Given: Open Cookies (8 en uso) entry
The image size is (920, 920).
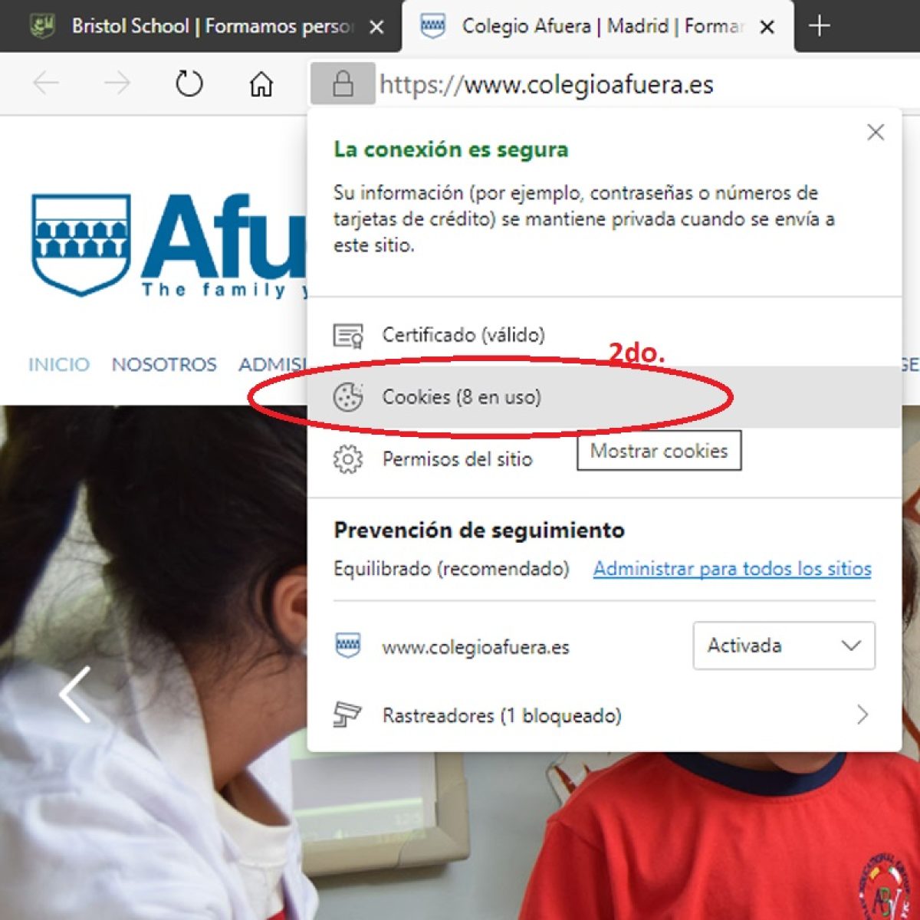Looking at the screenshot, I should 462,397.
